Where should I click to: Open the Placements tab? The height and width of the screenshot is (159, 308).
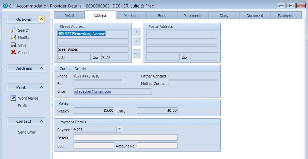[193, 16]
